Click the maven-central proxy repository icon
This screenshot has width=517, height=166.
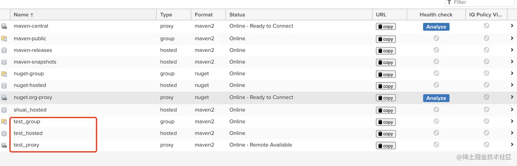point(4,26)
